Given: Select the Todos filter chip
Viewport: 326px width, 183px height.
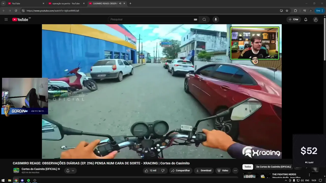Looking at the screenshot, I should [x=248, y=167].
